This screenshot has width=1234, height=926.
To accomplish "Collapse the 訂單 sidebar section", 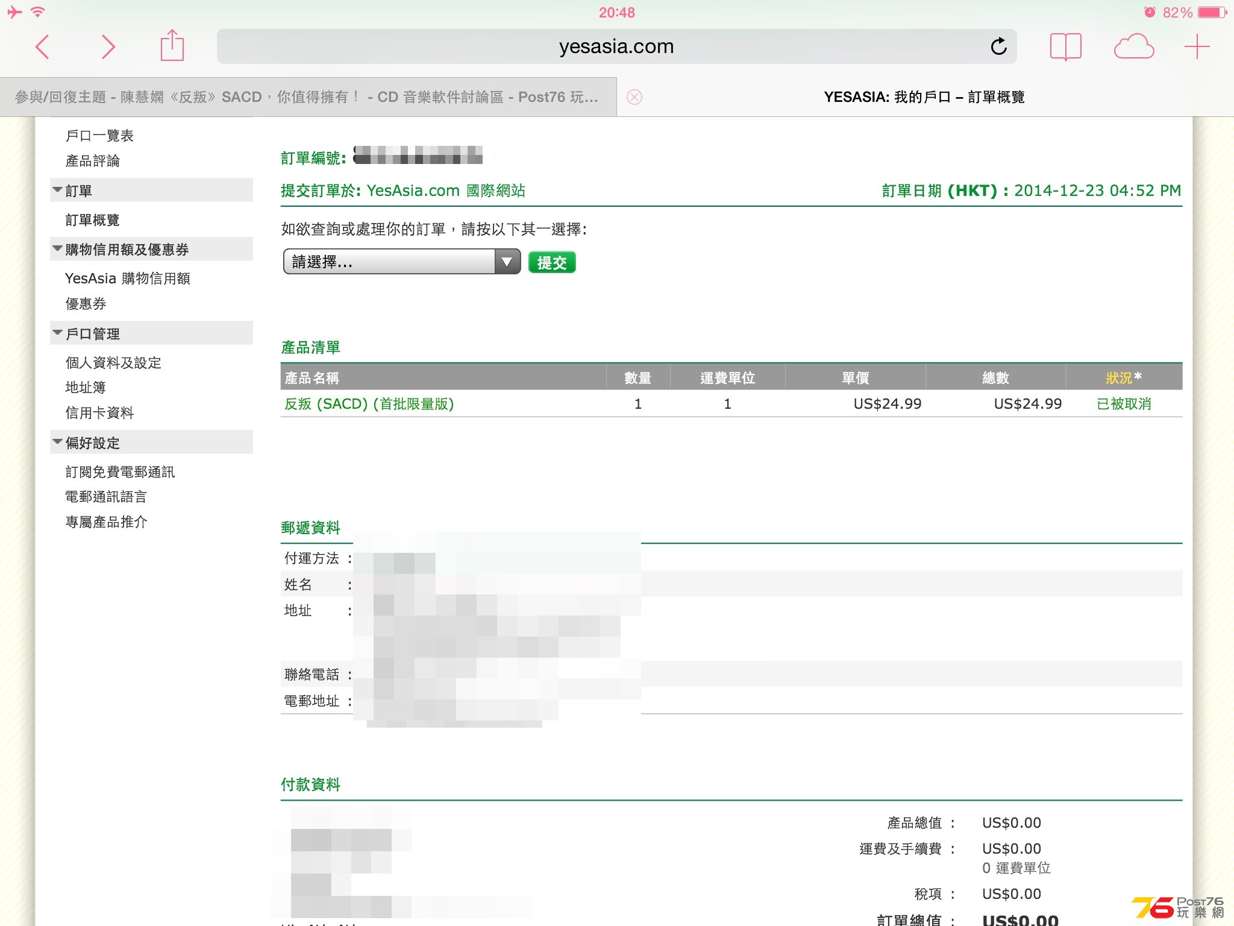I will pyautogui.click(x=152, y=191).
